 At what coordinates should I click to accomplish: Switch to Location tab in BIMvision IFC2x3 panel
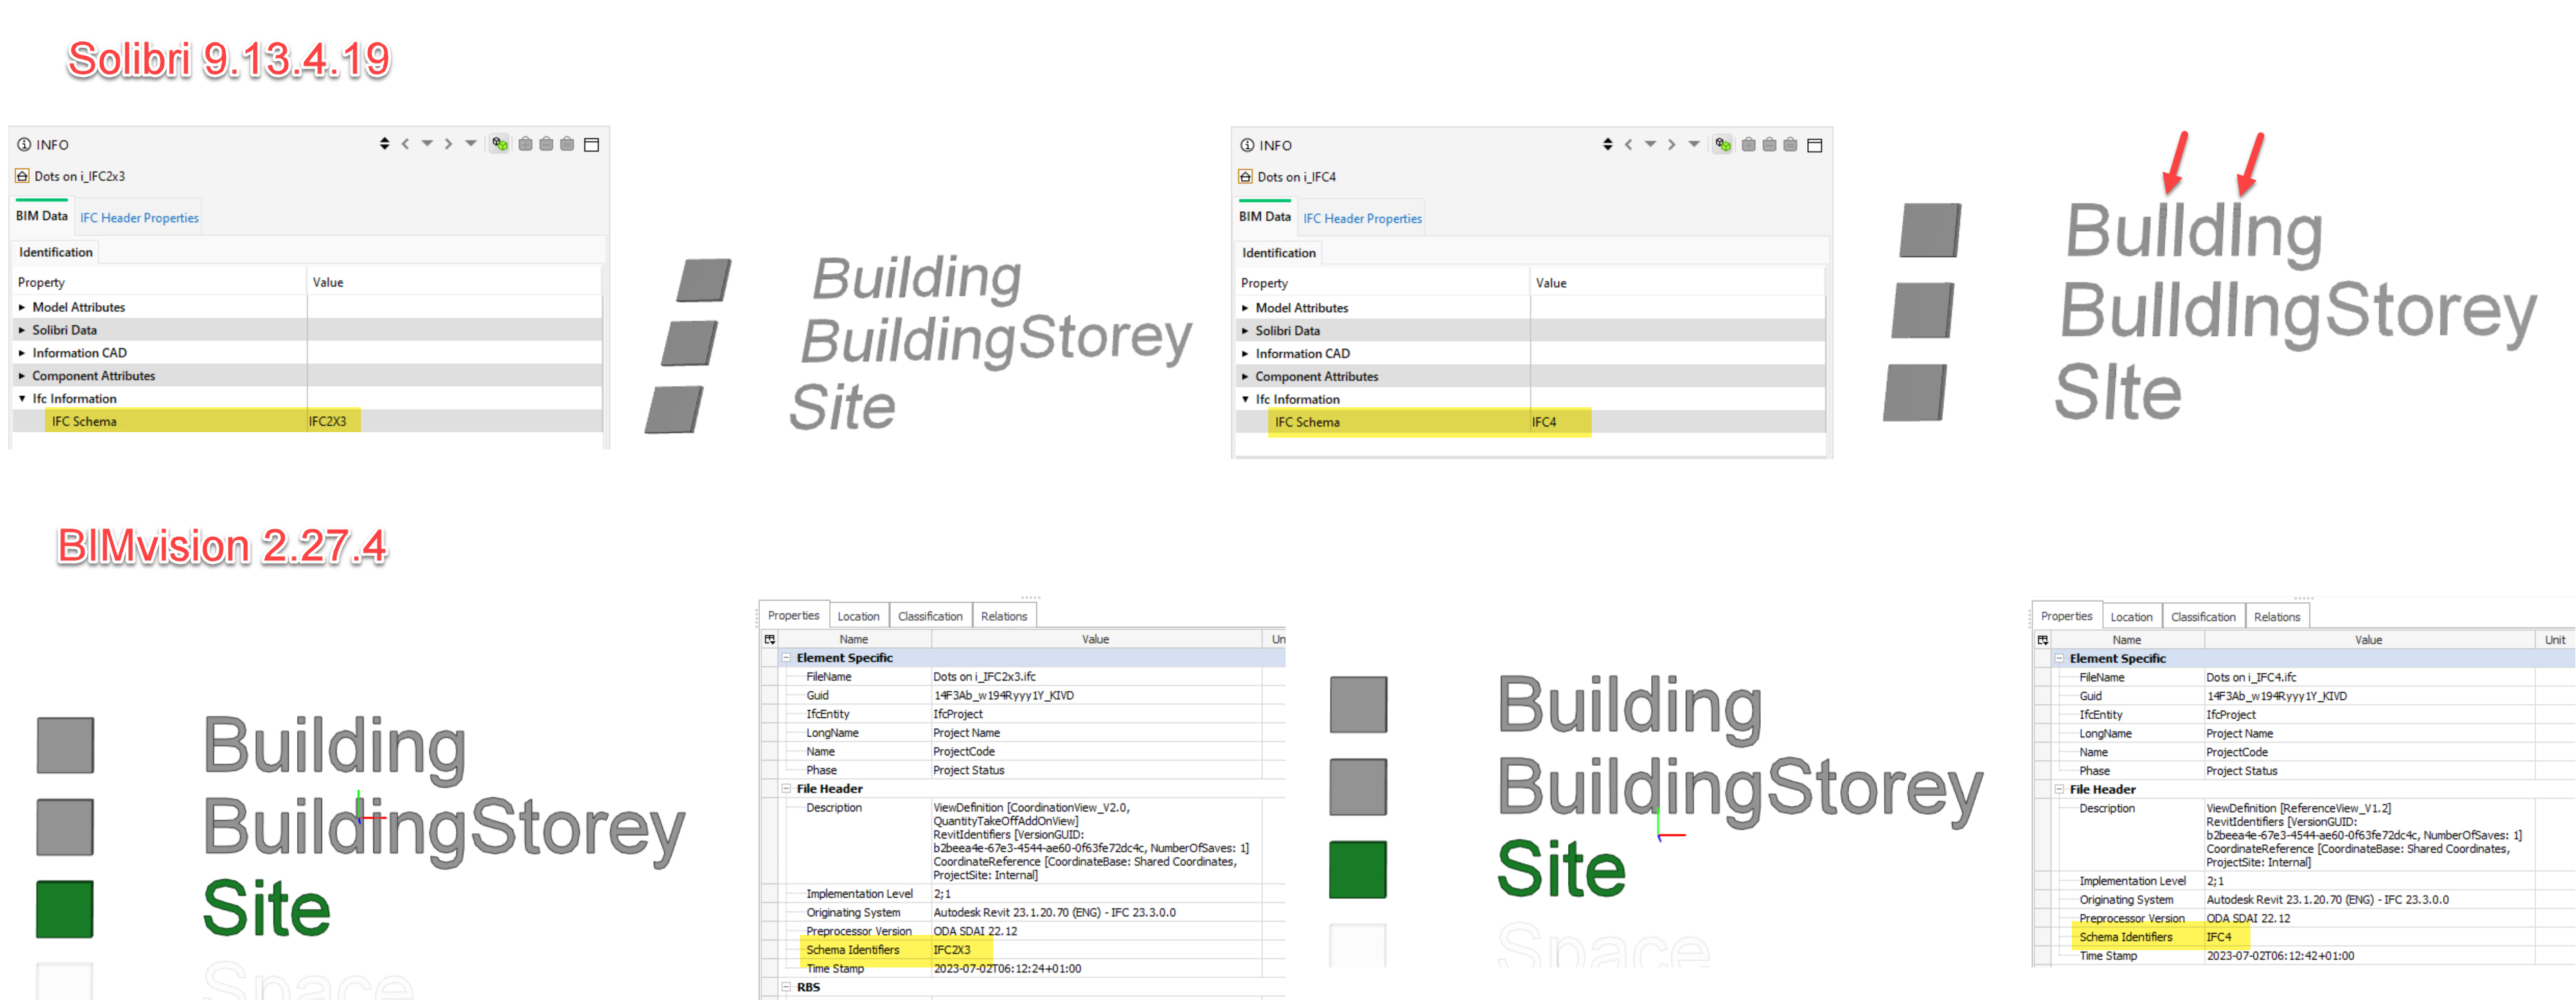point(858,617)
